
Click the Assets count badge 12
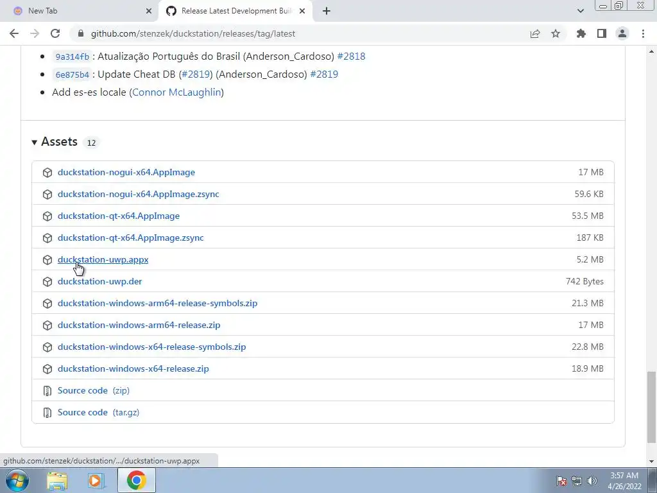(x=91, y=143)
